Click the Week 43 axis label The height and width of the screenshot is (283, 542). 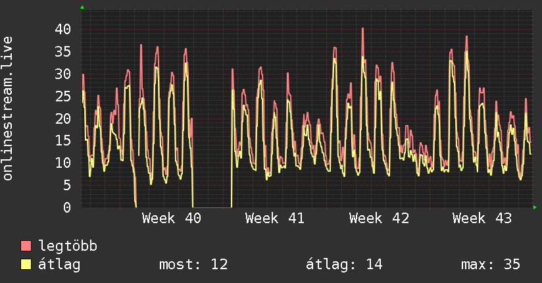(482, 219)
